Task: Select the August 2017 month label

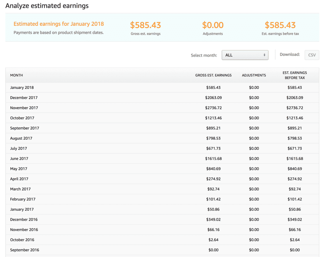Action: click(21, 138)
